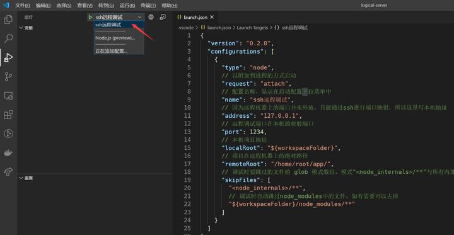This screenshot has width=454, height=235.
Task: Click the "attach" value on line 7
Action: (274, 84)
